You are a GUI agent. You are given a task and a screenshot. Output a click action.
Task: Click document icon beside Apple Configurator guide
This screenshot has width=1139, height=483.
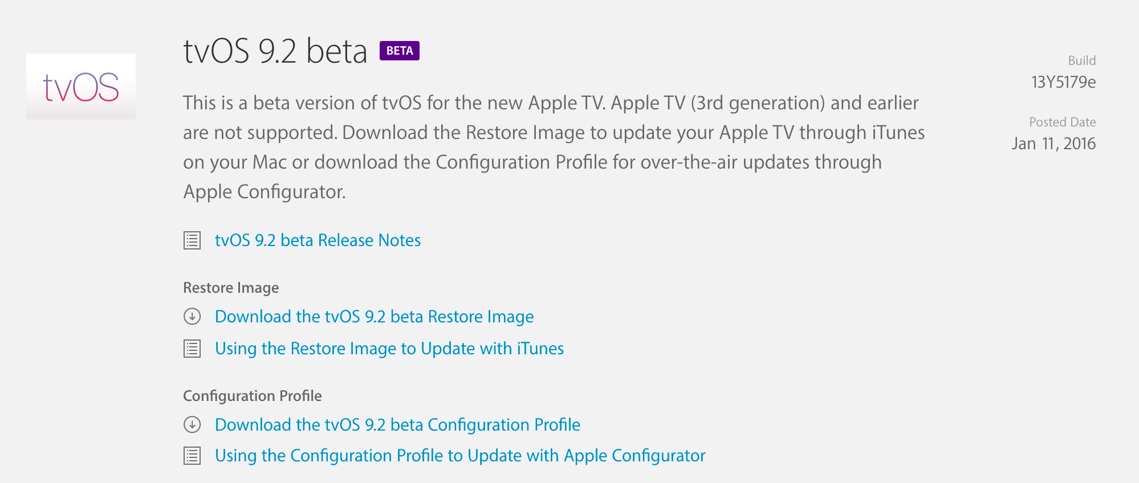tap(192, 456)
